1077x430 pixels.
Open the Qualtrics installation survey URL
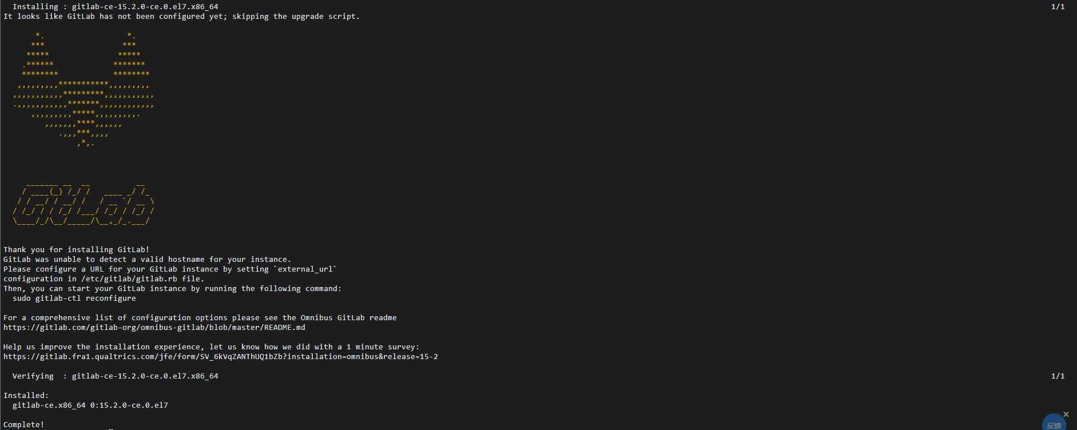coord(221,357)
